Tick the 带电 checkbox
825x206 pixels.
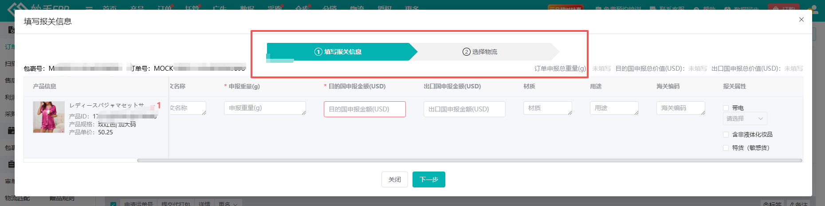pyautogui.click(x=726, y=108)
